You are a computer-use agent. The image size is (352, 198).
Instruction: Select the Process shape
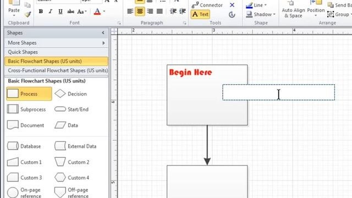point(29,94)
